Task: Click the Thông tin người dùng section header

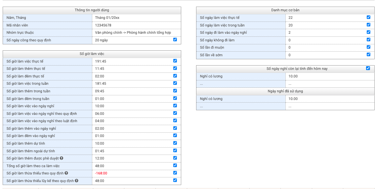Action: pyautogui.click(x=92, y=10)
